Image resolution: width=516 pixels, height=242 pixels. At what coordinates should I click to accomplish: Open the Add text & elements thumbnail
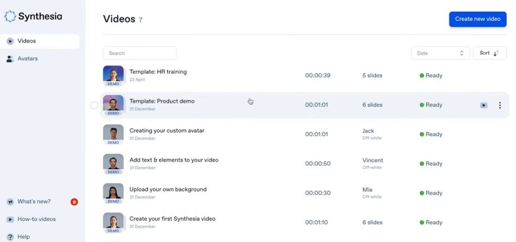click(x=113, y=164)
